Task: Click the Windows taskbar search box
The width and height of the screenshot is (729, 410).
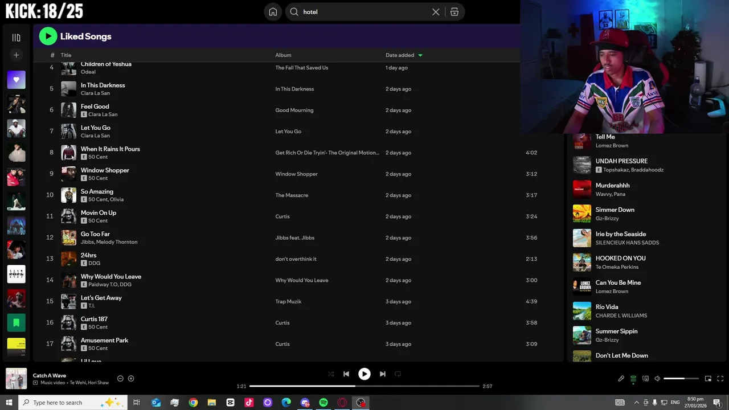Action: tap(72, 403)
